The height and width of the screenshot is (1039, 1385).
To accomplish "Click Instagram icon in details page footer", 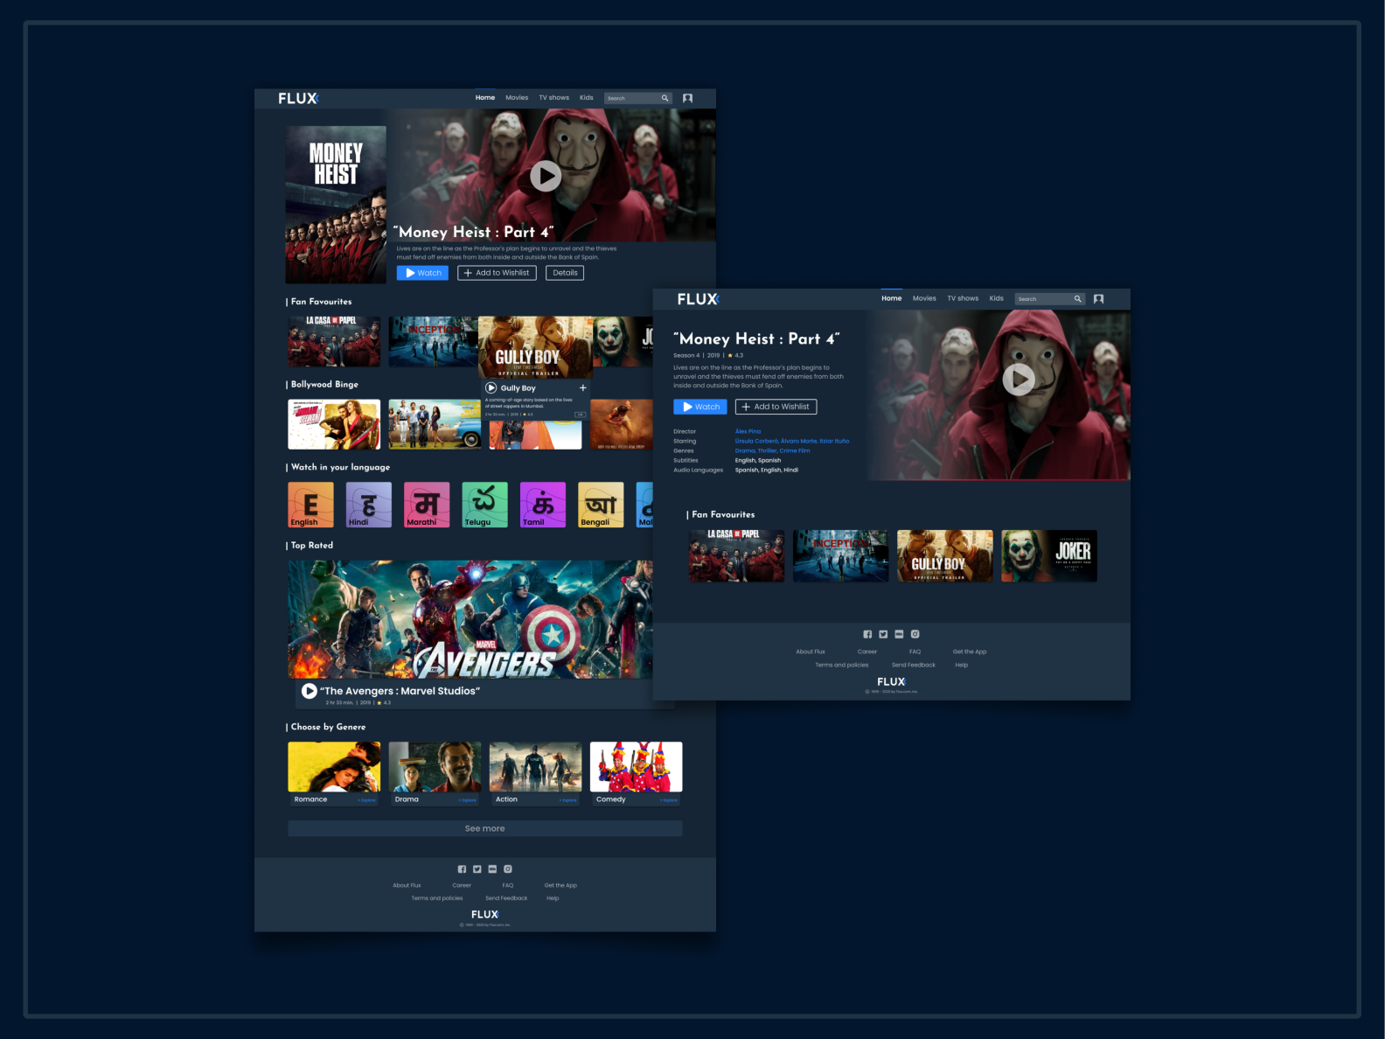I will [x=915, y=634].
